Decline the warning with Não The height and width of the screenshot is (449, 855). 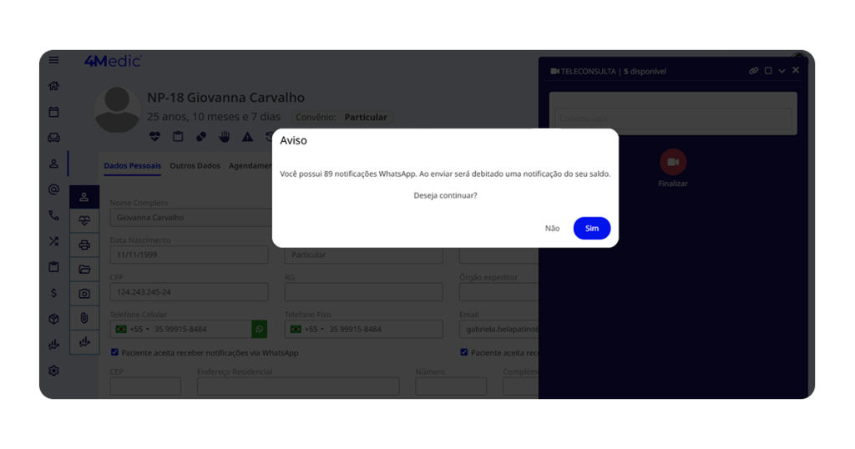552,228
